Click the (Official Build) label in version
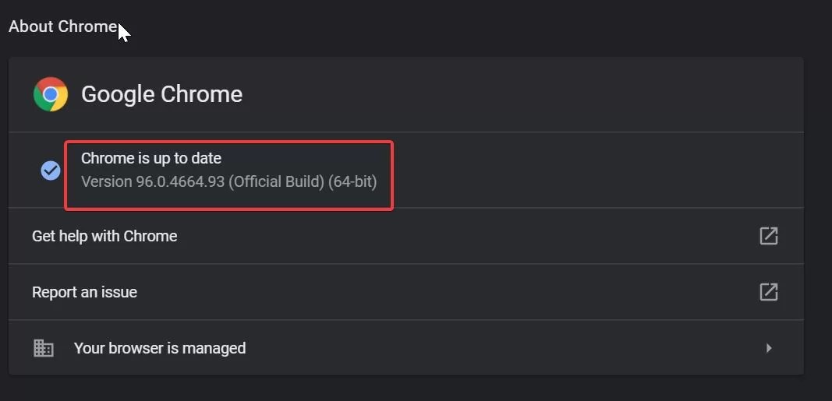 [277, 181]
